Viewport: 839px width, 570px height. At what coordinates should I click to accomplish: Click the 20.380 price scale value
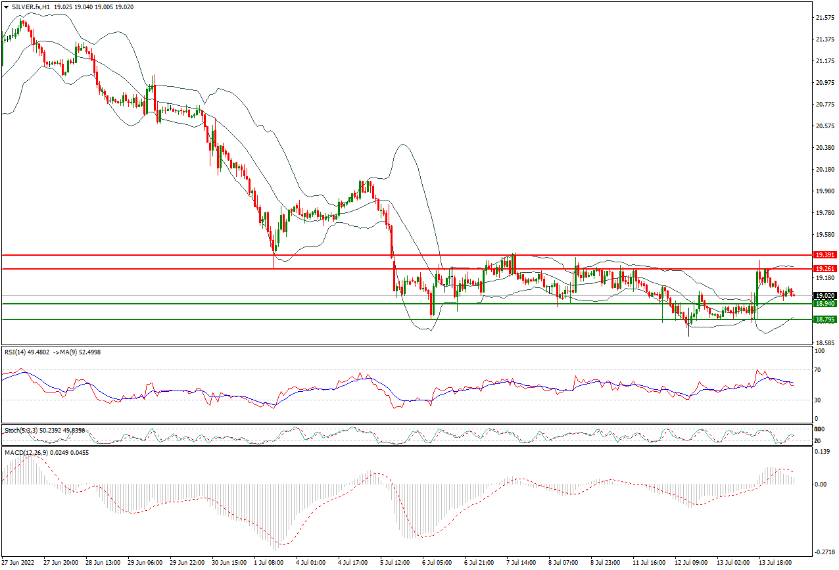pos(824,147)
